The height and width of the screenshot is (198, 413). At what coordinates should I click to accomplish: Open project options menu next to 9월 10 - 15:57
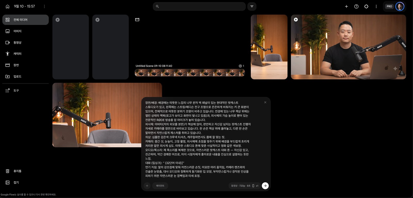(x=44, y=6)
